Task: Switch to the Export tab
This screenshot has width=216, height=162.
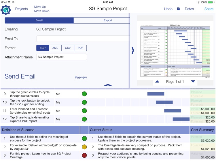Action: pyautogui.click(x=102, y=20)
